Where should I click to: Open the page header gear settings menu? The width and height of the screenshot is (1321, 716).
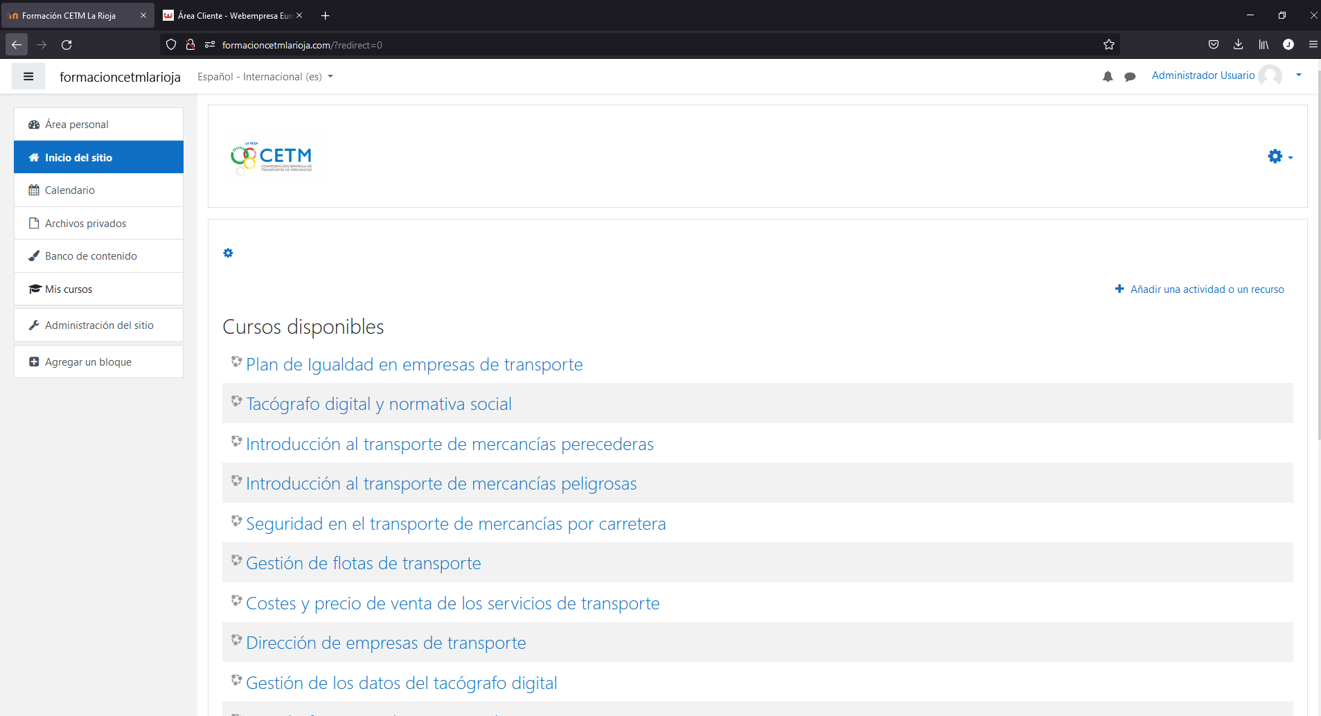[1280, 156]
